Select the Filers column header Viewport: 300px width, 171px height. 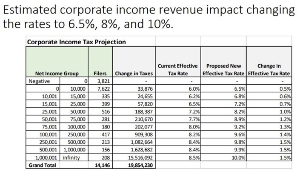[x=100, y=62]
